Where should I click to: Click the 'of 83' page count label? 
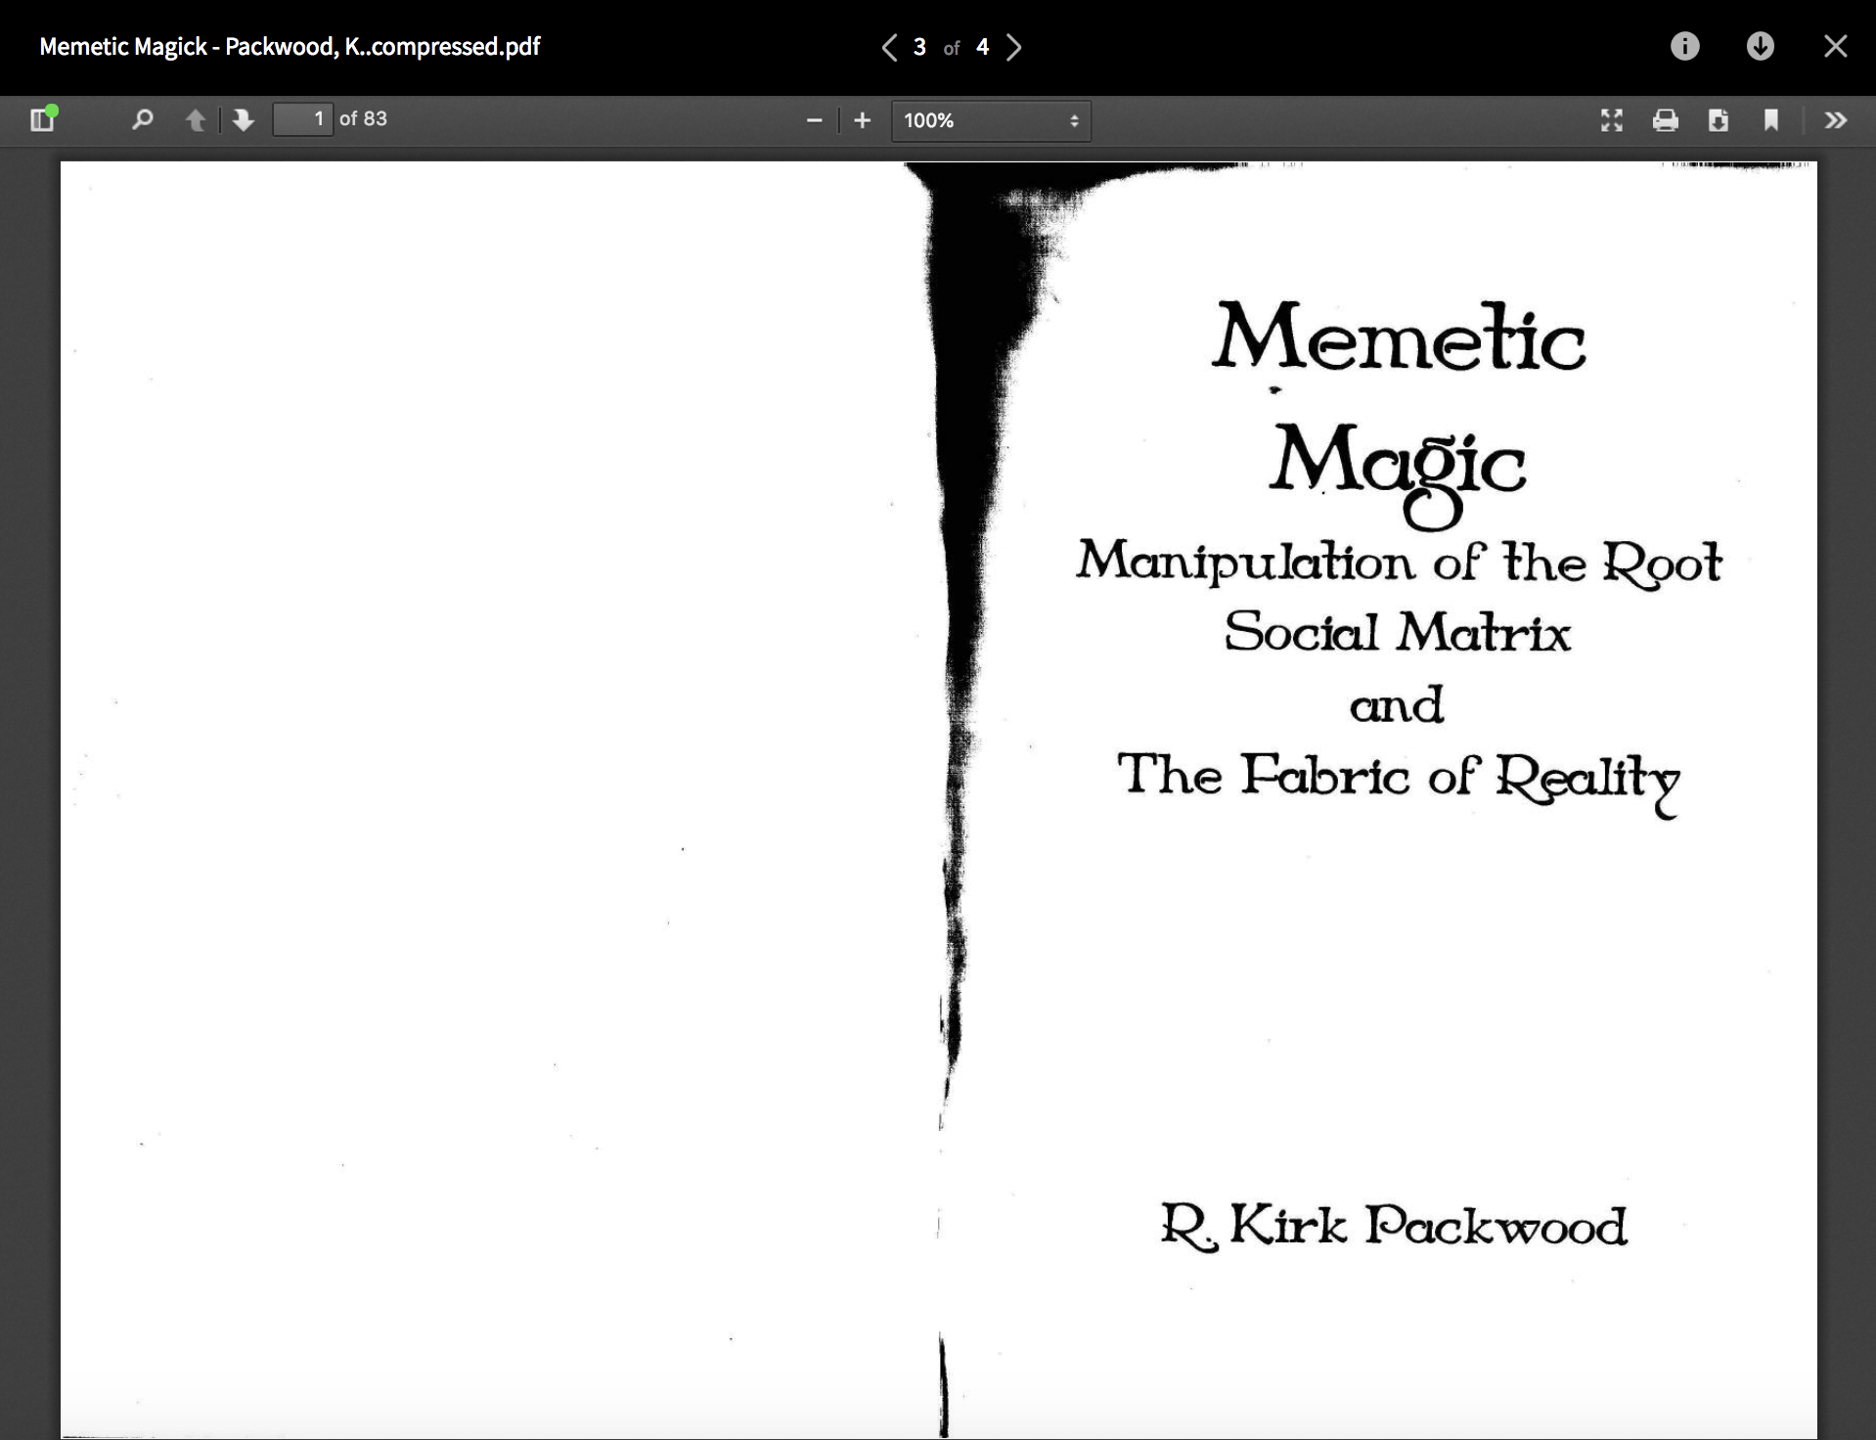click(x=363, y=119)
